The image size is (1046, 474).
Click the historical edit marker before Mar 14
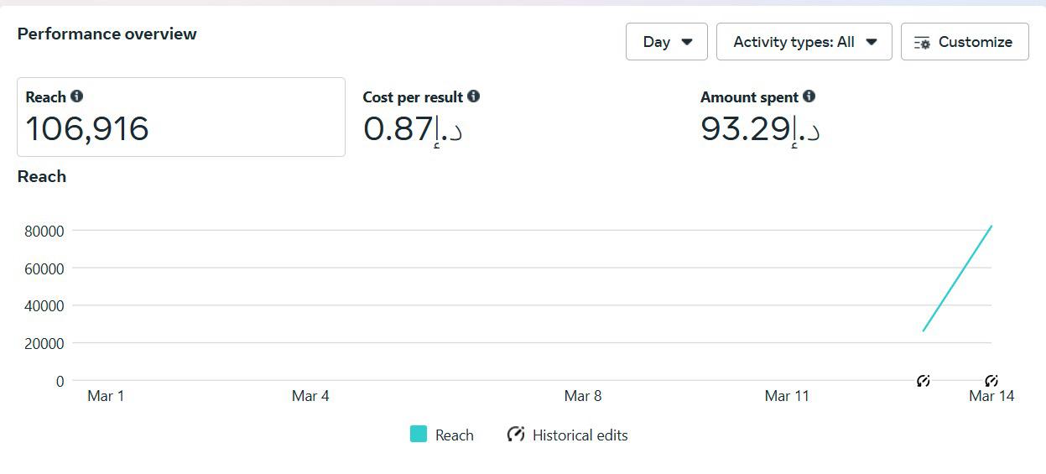pos(924,381)
